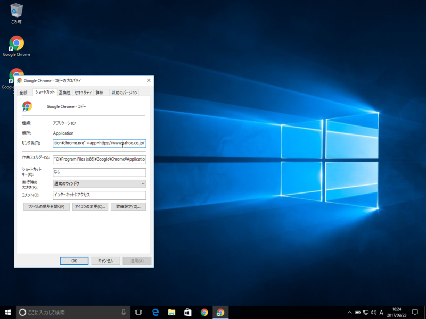Click the コメント input field

pos(99,195)
